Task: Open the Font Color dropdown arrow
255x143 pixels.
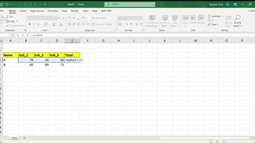Action: point(64,24)
